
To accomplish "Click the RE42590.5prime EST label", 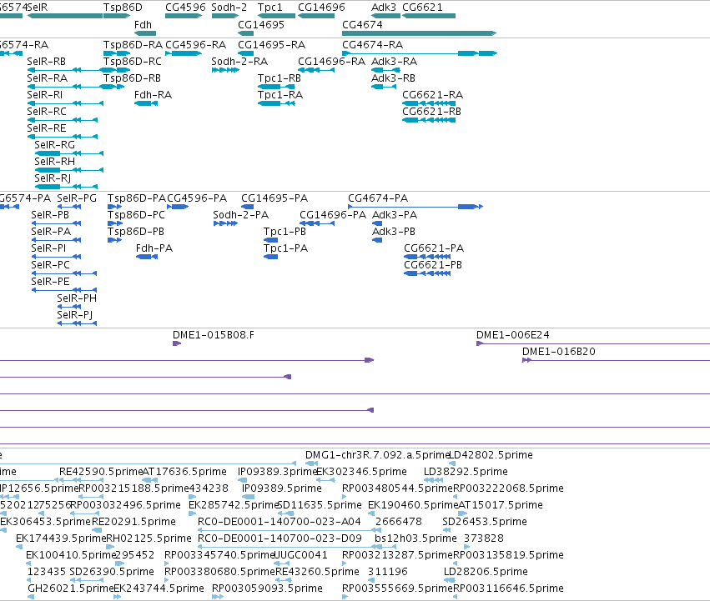I will tap(101, 472).
